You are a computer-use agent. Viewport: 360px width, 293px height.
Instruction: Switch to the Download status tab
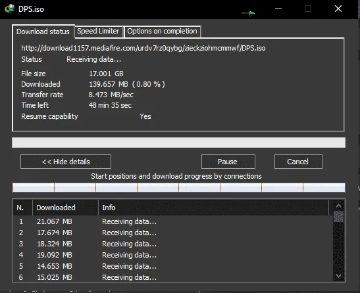coord(43,32)
